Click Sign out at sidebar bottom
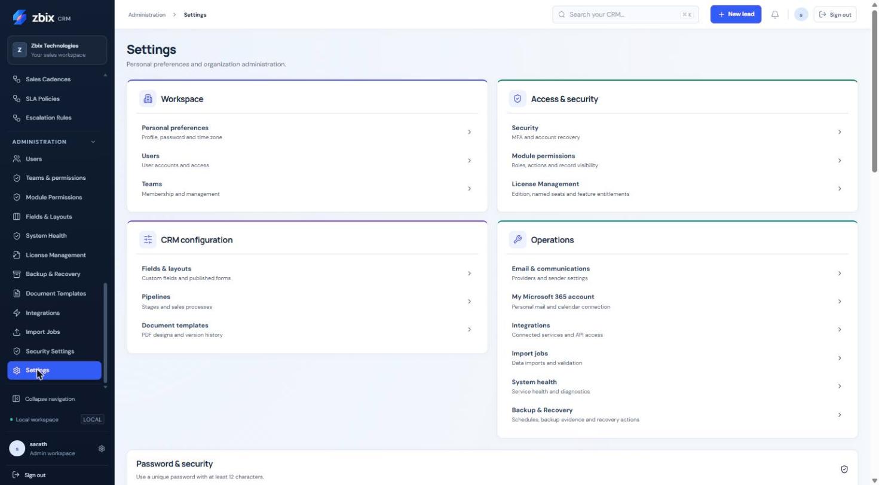 pos(29,475)
